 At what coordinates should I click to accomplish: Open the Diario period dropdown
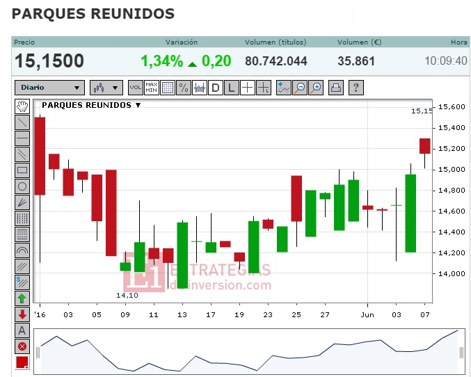(49, 88)
